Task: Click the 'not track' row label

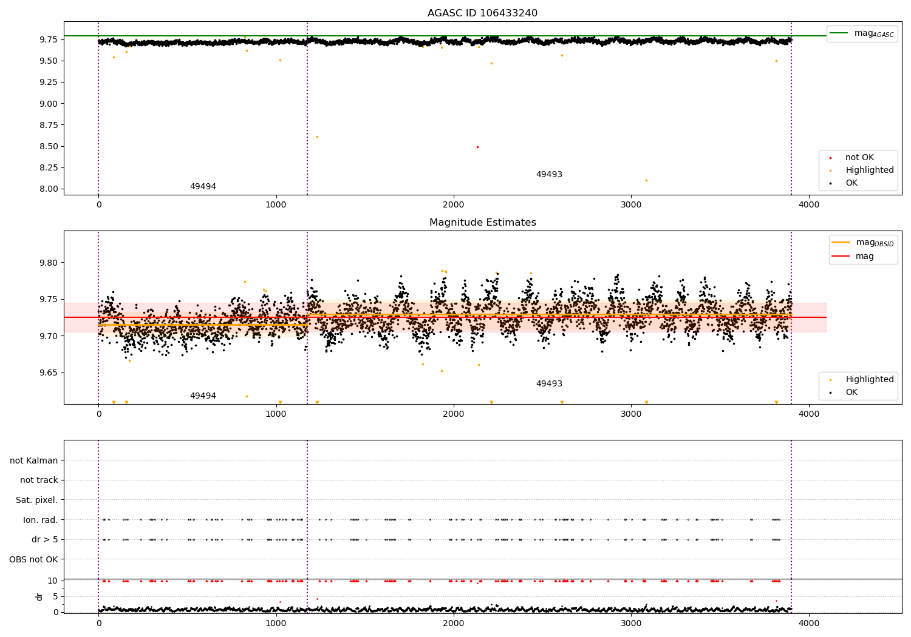Action: (39, 480)
